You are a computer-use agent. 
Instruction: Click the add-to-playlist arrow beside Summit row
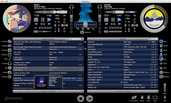pos(85,42)
